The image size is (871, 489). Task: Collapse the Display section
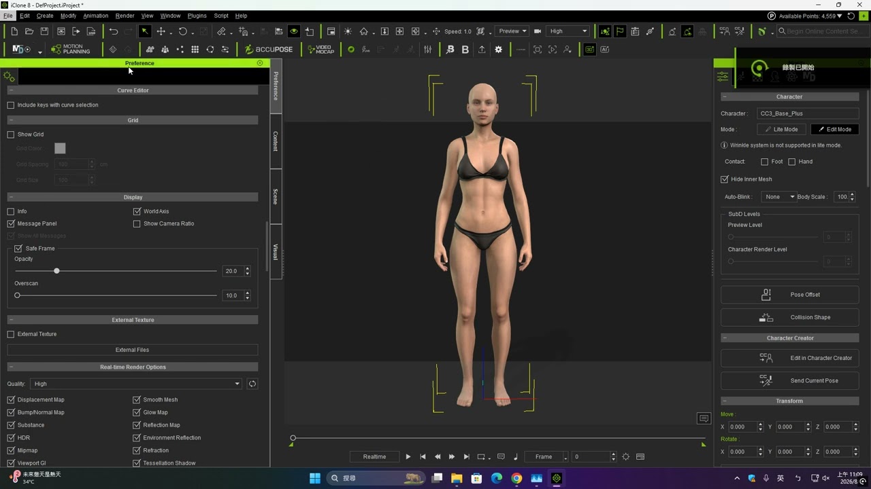11,197
